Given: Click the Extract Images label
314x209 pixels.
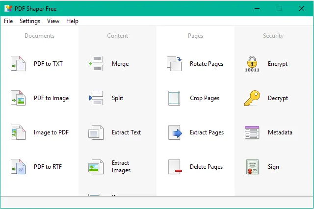Looking at the screenshot, I should pyautogui.click(x=121, y=166).
